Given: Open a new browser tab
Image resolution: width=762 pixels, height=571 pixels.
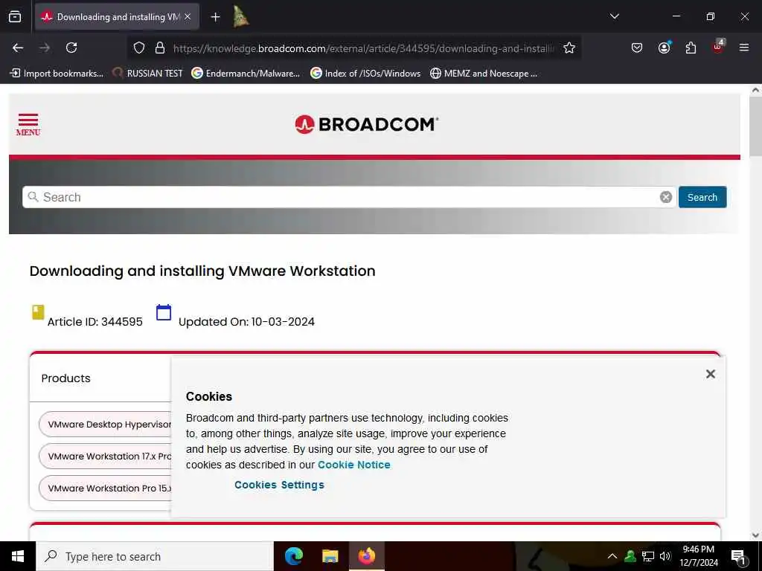Looking at the screenshot, I should pyautogui.click(x=215, y=17).
